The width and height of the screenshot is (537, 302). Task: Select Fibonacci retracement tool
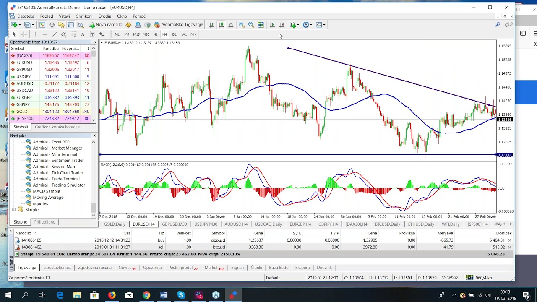[x=73, y=34]
